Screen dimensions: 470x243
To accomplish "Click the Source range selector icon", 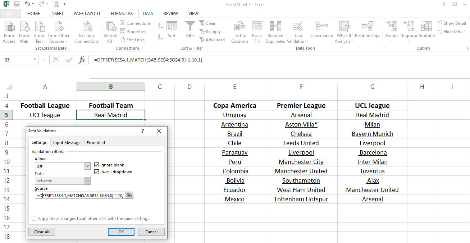I will click(x=129, y=195).
